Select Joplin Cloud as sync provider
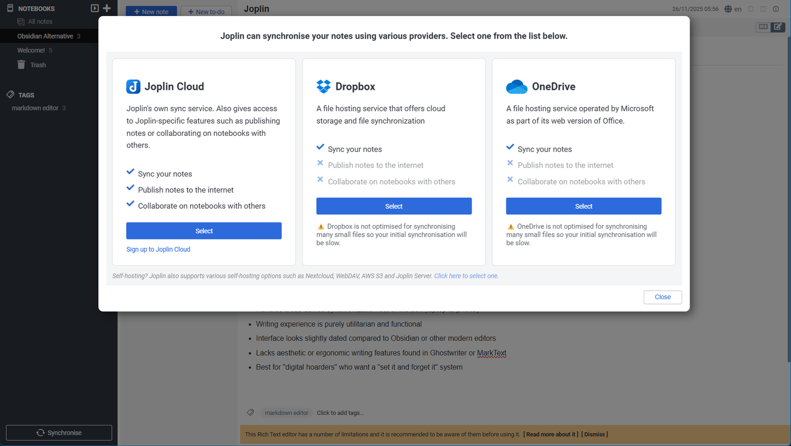 [204, 231]
